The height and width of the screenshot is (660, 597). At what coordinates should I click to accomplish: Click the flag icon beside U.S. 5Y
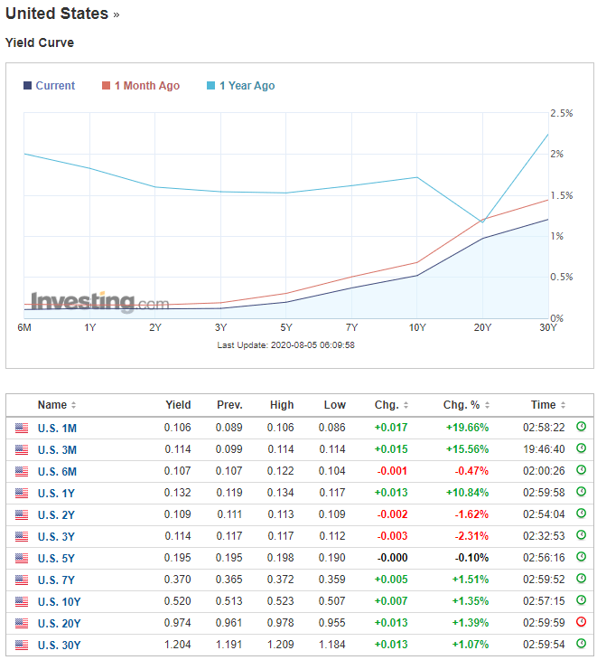pos(22,558)
